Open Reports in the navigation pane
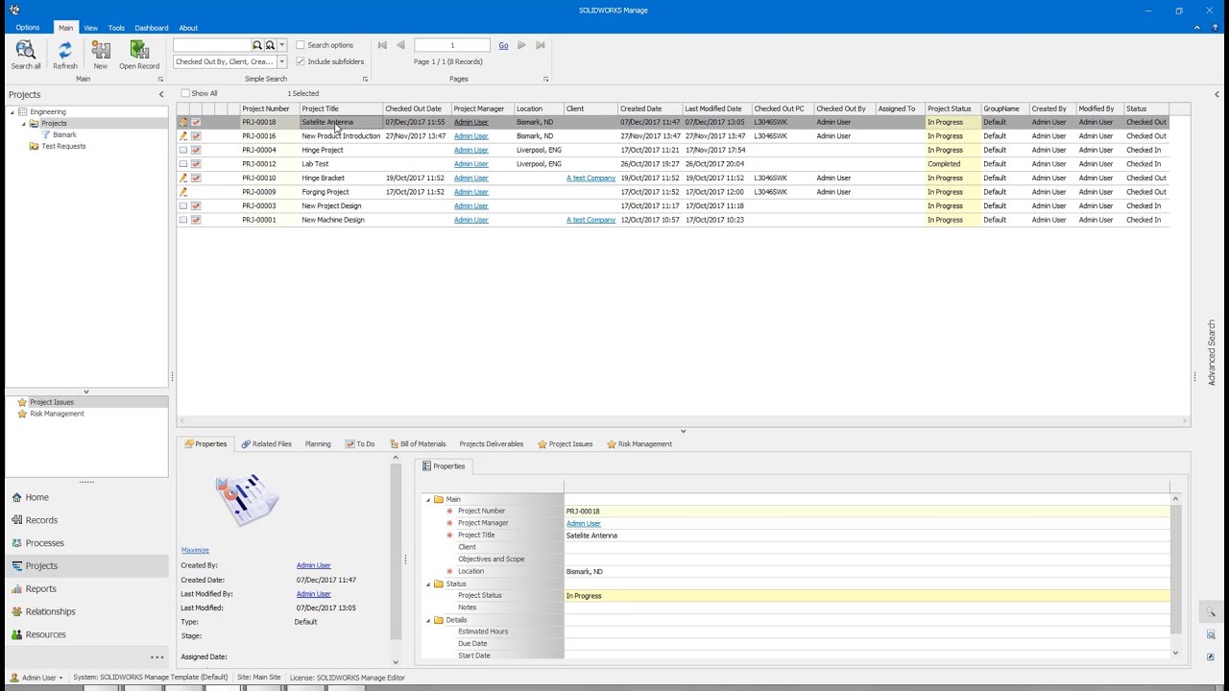Image resolution: width=1229 pixels, height=691 pixels. [x=40, y=589]
